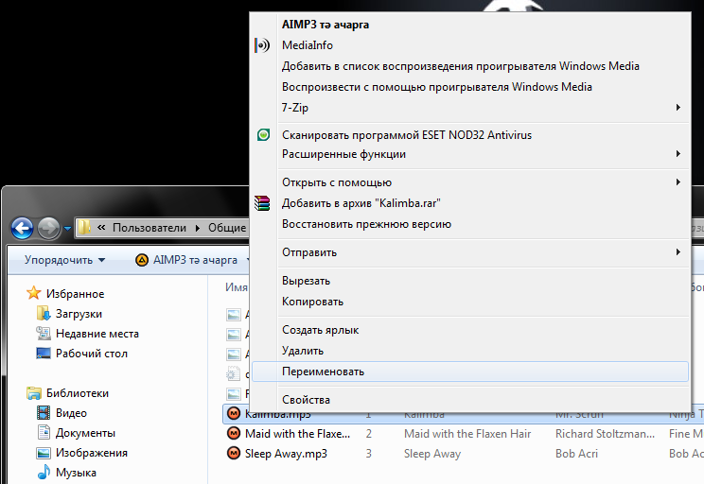Expand arrow after 'Пользователи' breadcrumb
Viewport: 704px width, 484px height.
click(x=197, y=228)
